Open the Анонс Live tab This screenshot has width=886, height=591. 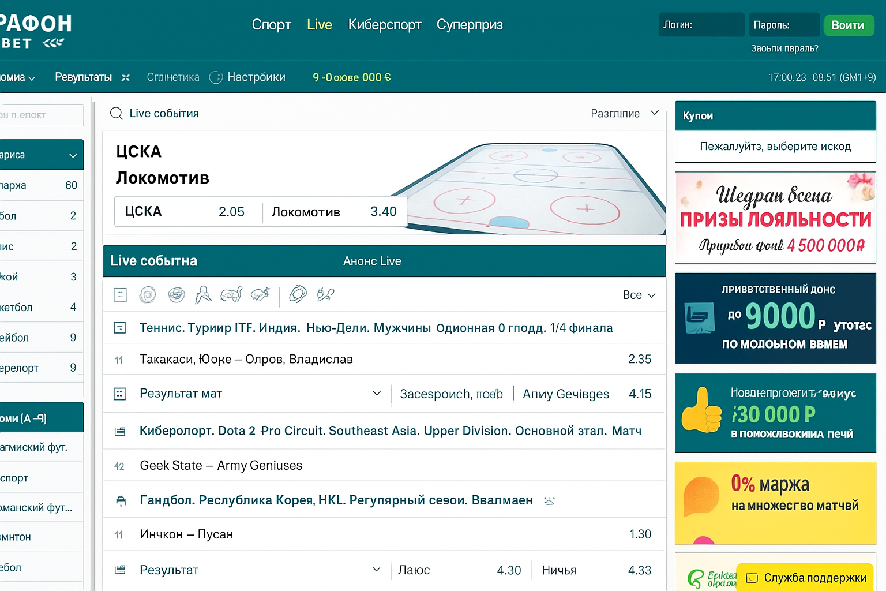coord(372,261)
